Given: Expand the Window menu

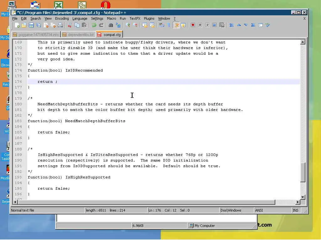Looking at the screenshot, I should tap(164, 18).
